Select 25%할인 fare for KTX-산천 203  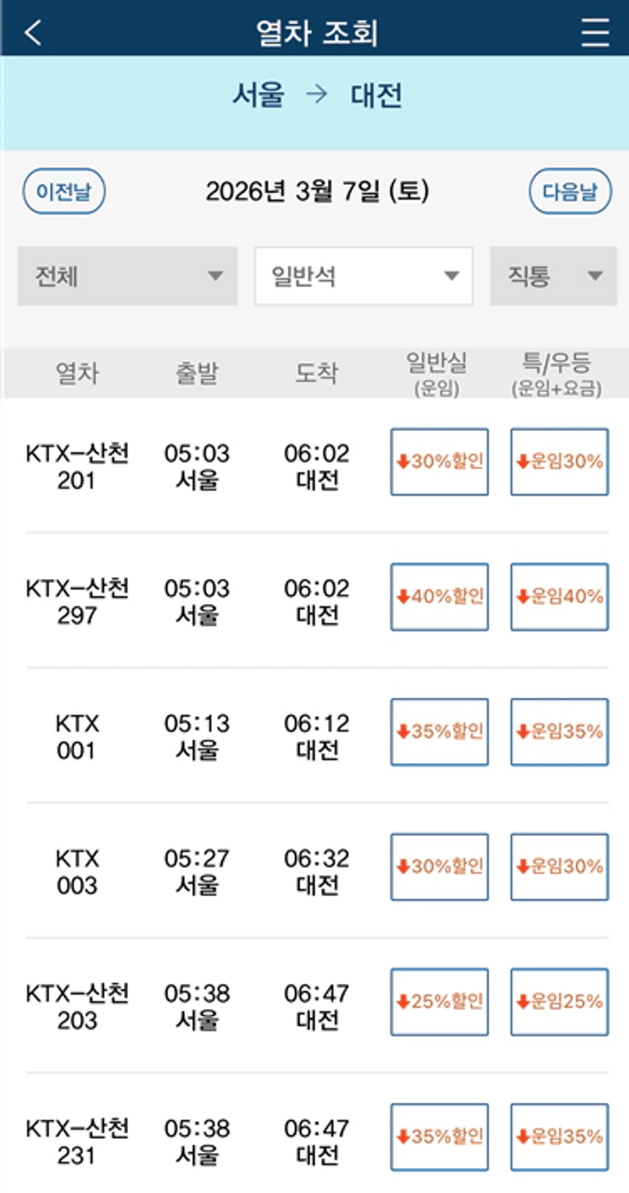click(x=440, y=1001)
